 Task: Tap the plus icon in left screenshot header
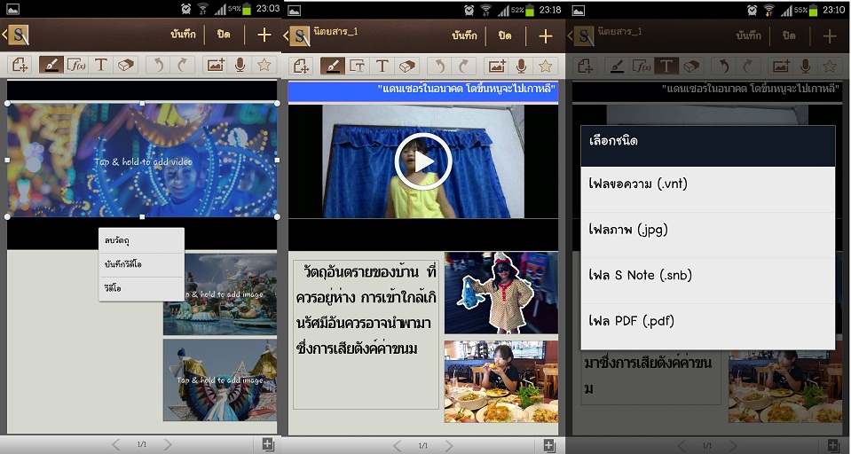pyautogui.click(x=264, y=35)
